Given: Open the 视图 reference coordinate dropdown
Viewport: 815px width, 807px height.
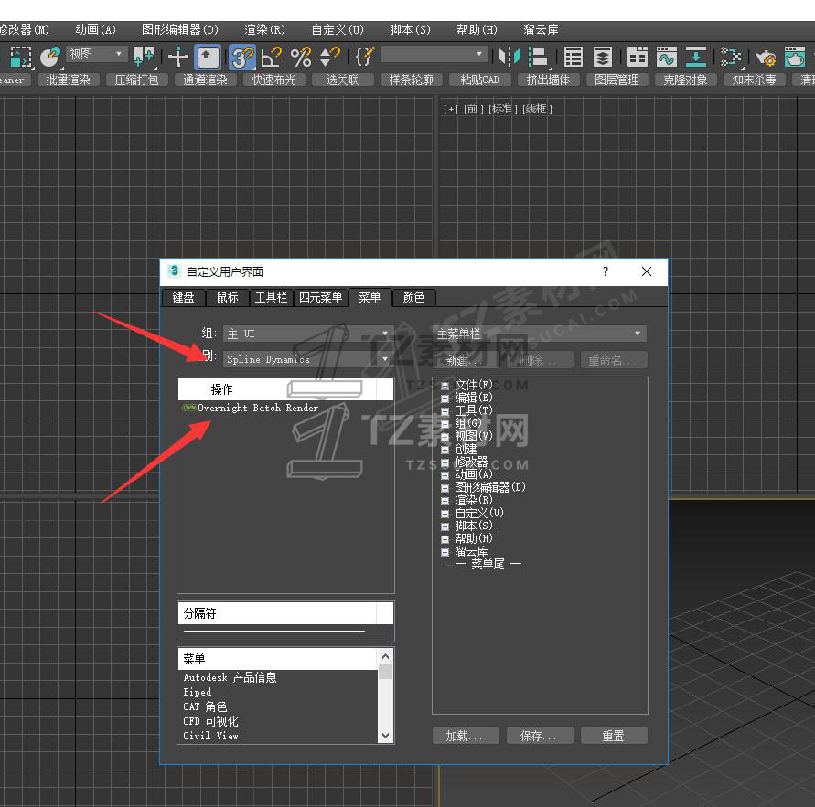Looking at the screenshot, I should point(96,54).
